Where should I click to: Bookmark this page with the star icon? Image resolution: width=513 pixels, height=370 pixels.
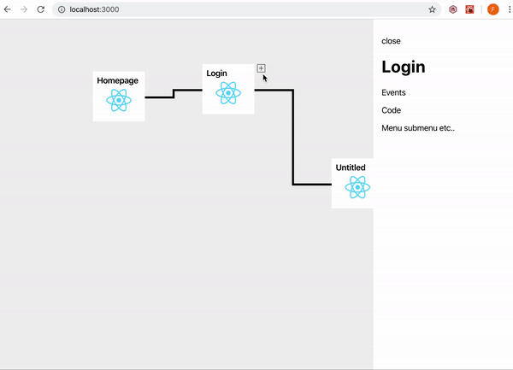[432, 9]
